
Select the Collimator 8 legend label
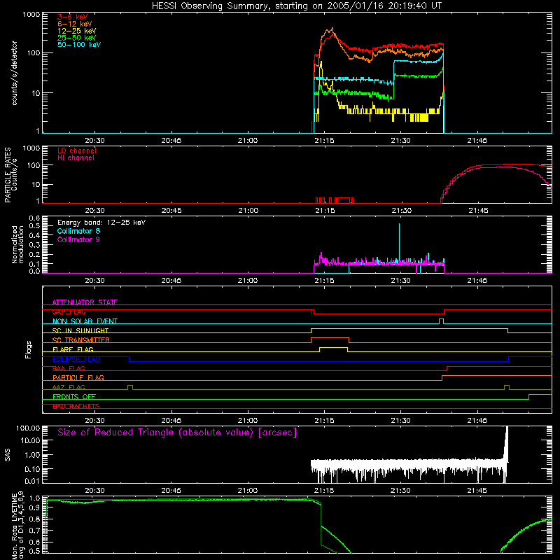pyautogui.click(x=78, y=231)
